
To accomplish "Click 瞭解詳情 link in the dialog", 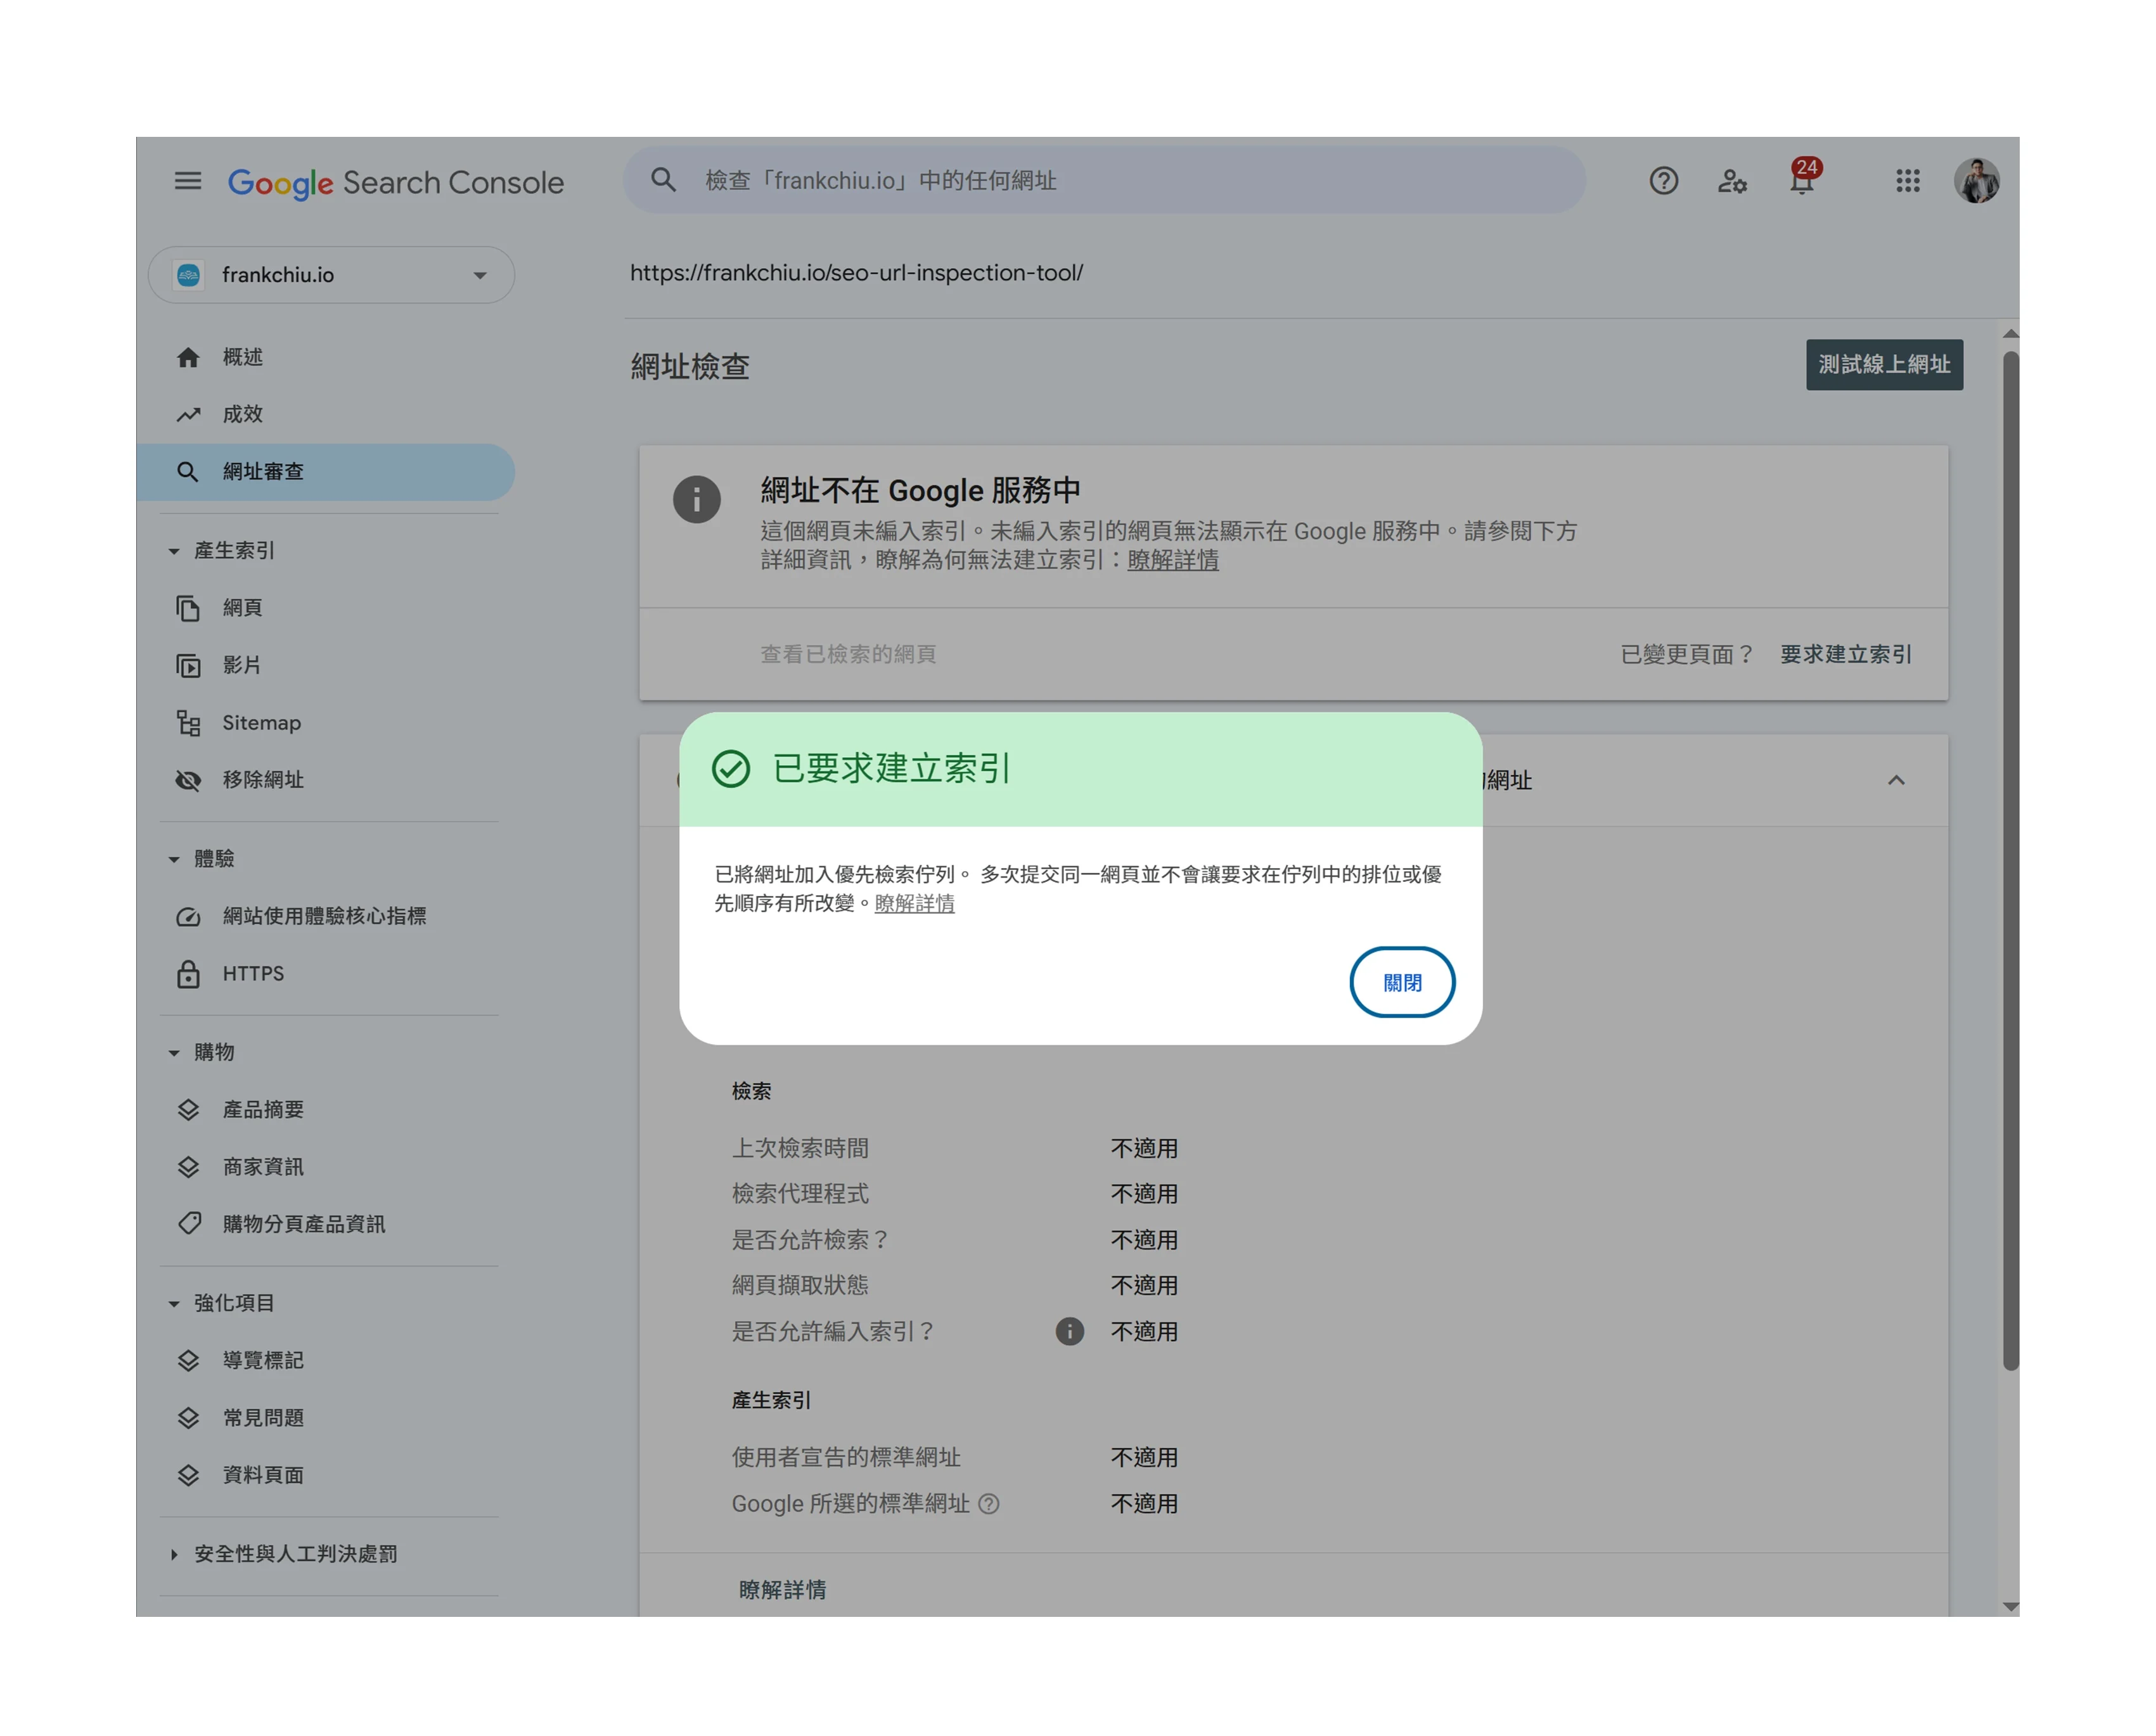I will coord(914,904).
